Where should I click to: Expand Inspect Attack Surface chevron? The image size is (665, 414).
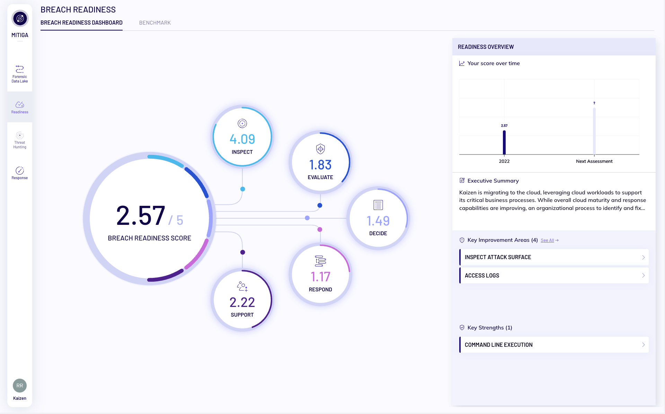pos(643,257)
